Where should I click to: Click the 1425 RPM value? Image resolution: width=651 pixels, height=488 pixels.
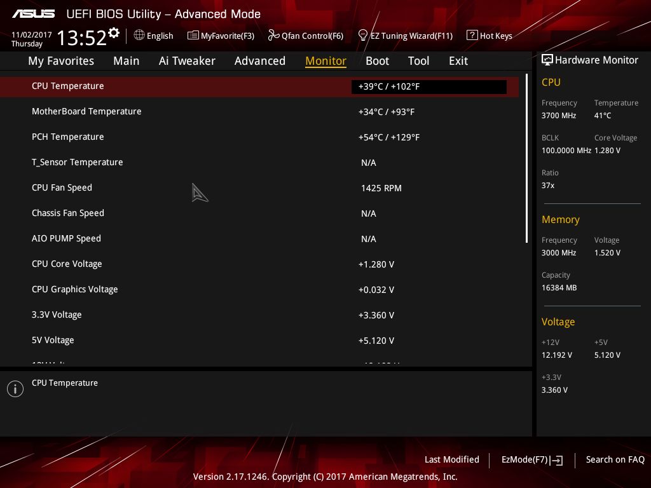tap(381, 188)
